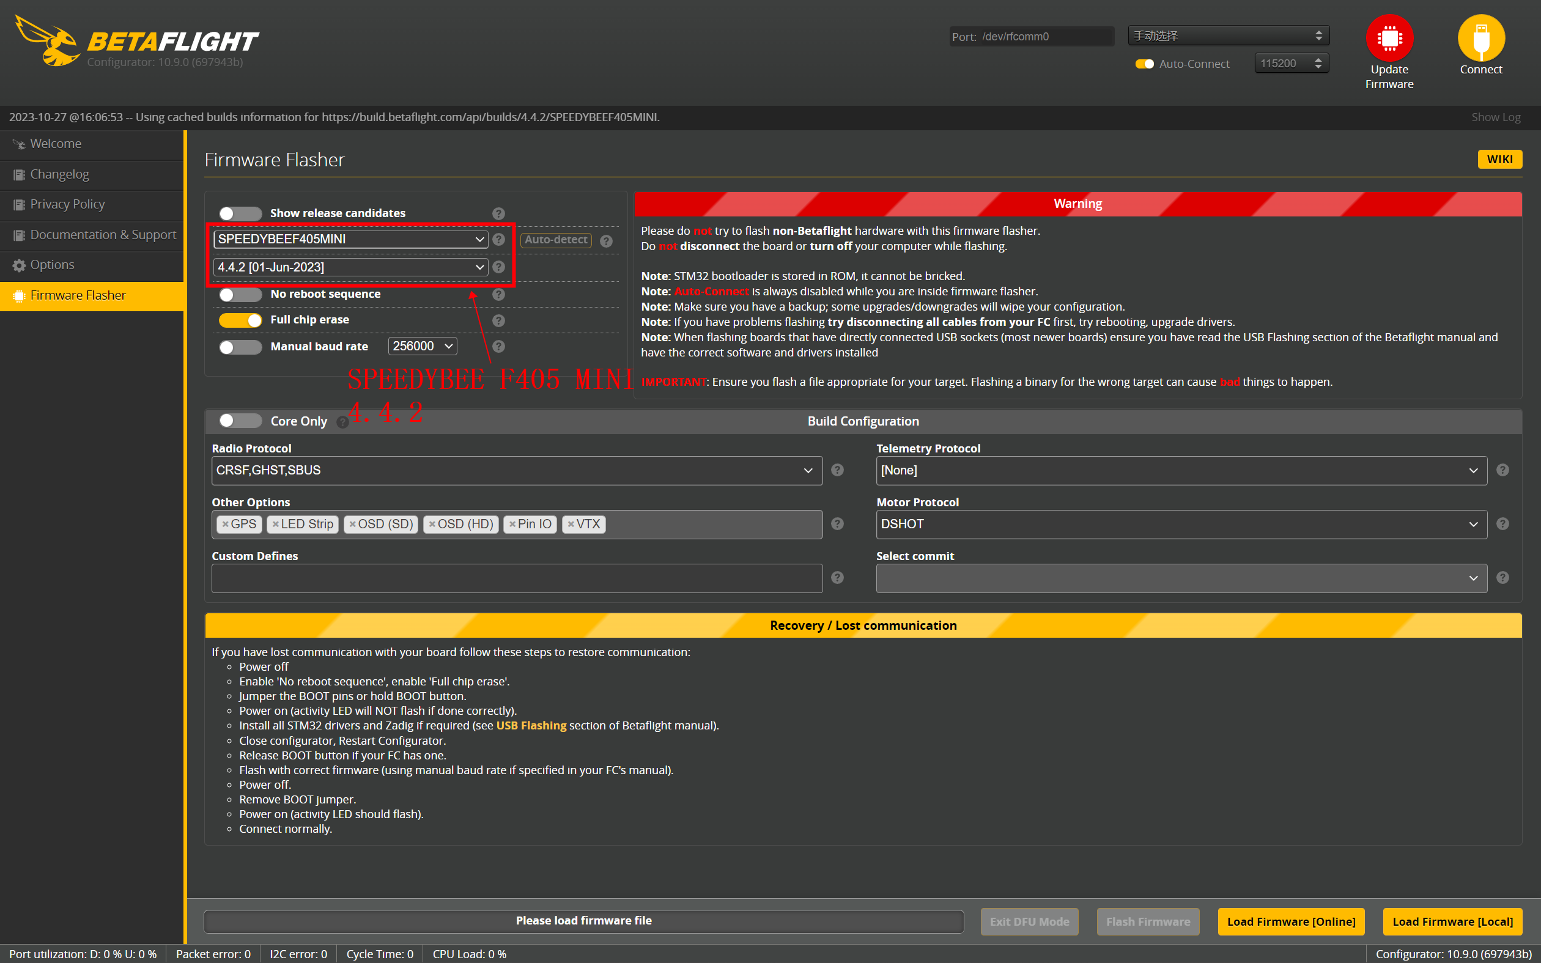Viewport: 1541px width, 963px height.
Task: Expand the Radio Protocol dropdown
Action: click(517, 470)
